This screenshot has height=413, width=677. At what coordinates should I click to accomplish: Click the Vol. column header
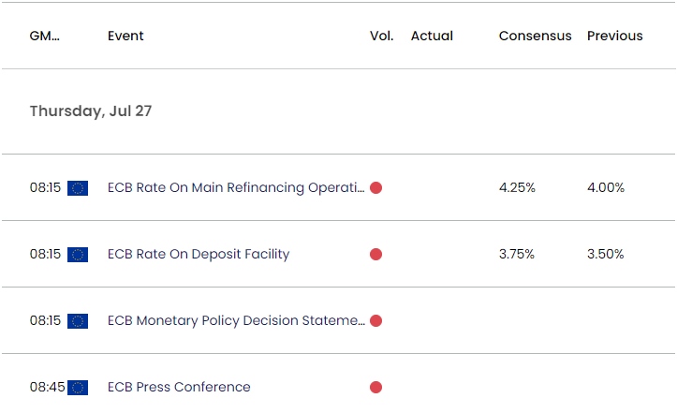[382, 36]
